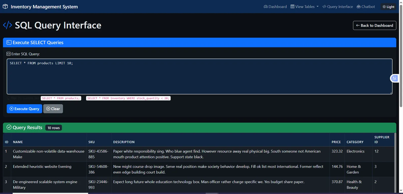Click the Clear button
This screenshot has width=403, height=194.
click(x=53, y=109)
